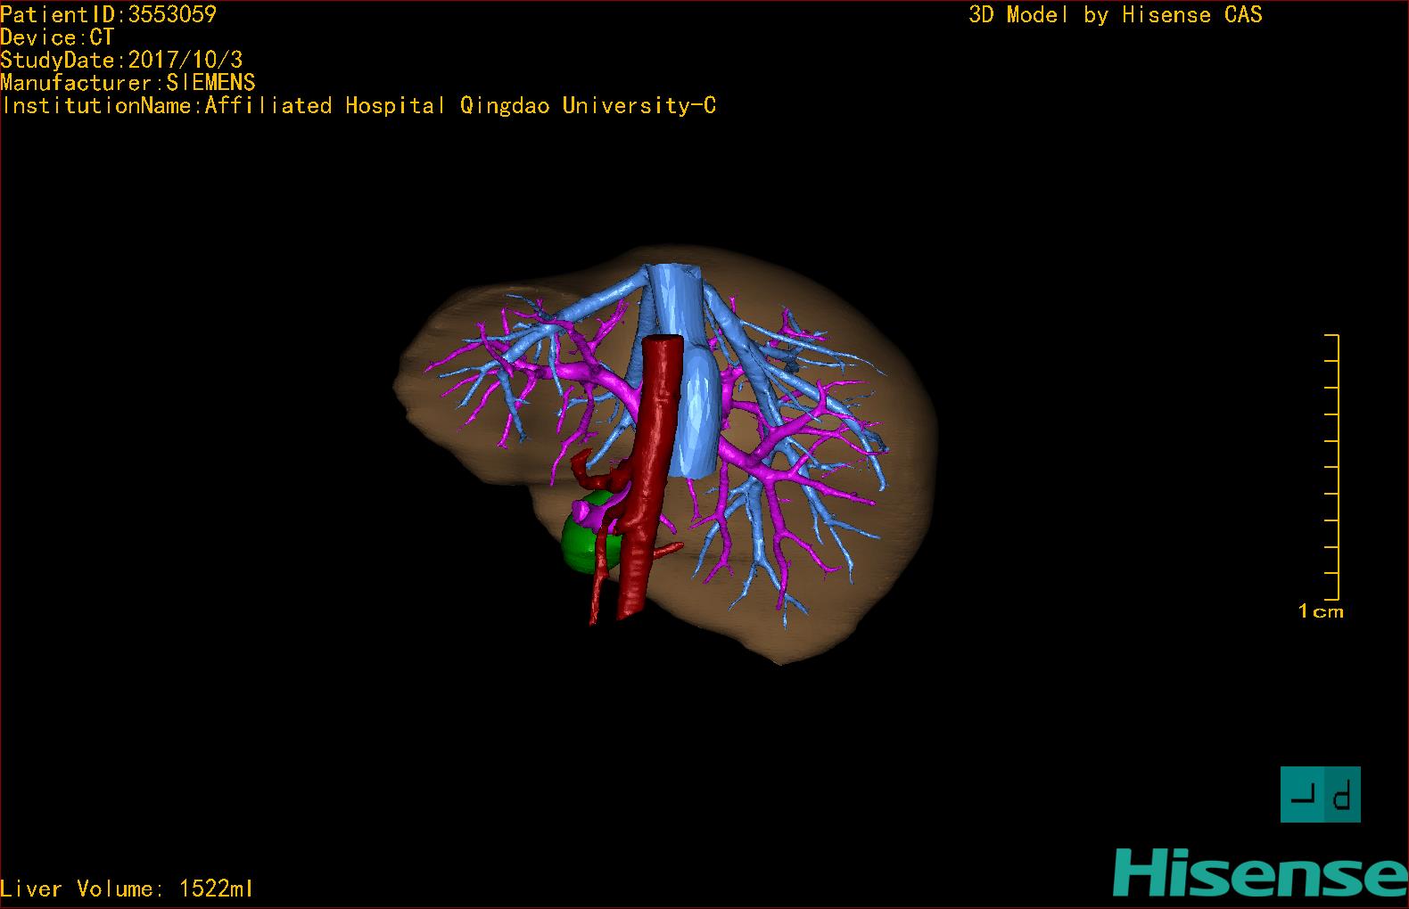
Task: Click the InstitutionName Affiliated Hospital Qingdao text
Action: (358, 106)
